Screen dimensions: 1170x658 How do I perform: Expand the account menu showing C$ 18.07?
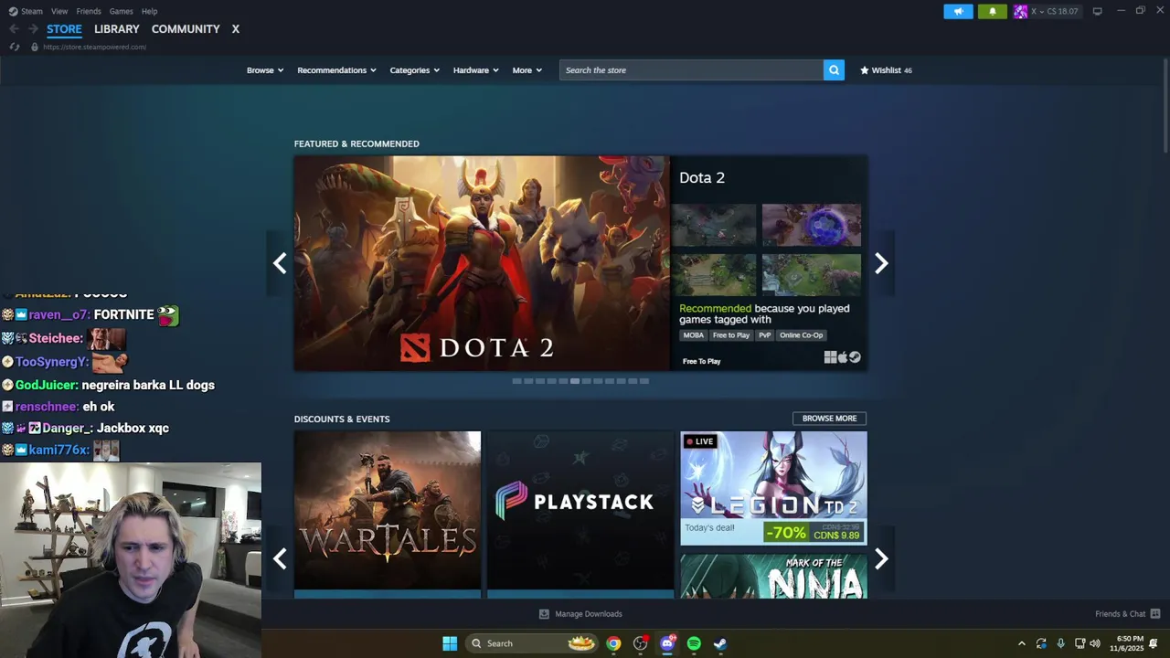[x=1055, y=11]
